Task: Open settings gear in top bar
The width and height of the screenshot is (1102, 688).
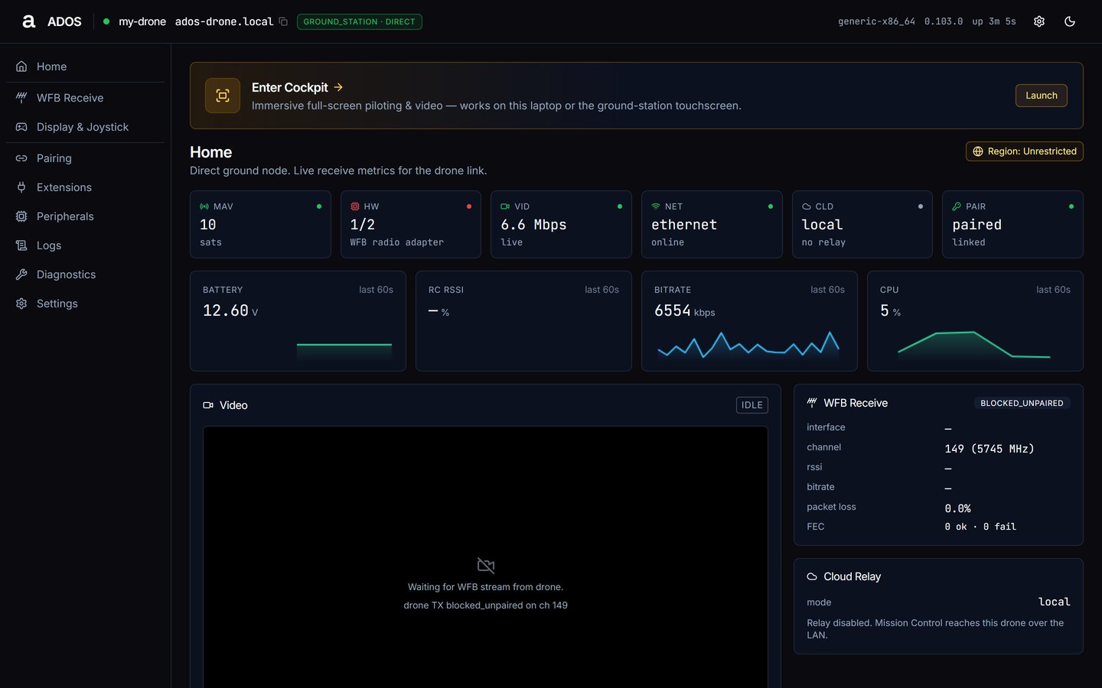Action: (1039, 21)
